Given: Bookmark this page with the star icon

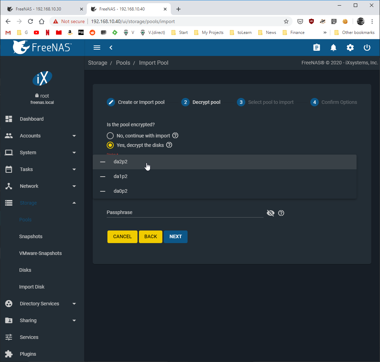Looking at the screenshot, I should 286,21.
